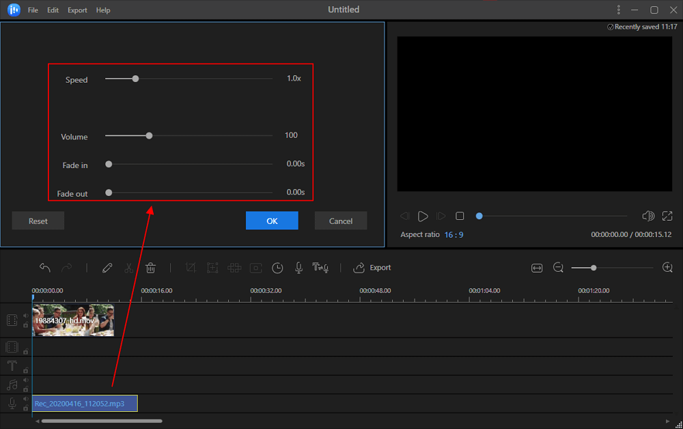Screen dimensions: 683x429
Task: Undo the last action
Action: click(45, 267)
